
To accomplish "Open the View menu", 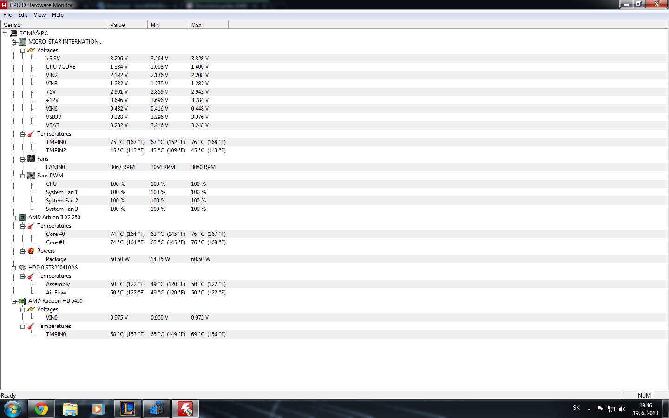I will point(39,15).
